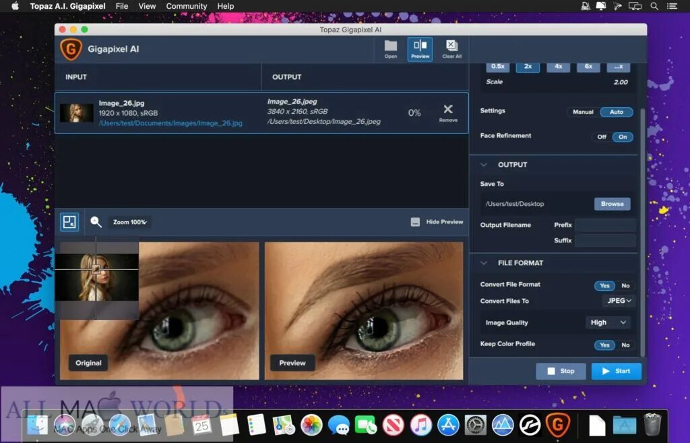Open News app in the Dock

click(x=393, y=425)
